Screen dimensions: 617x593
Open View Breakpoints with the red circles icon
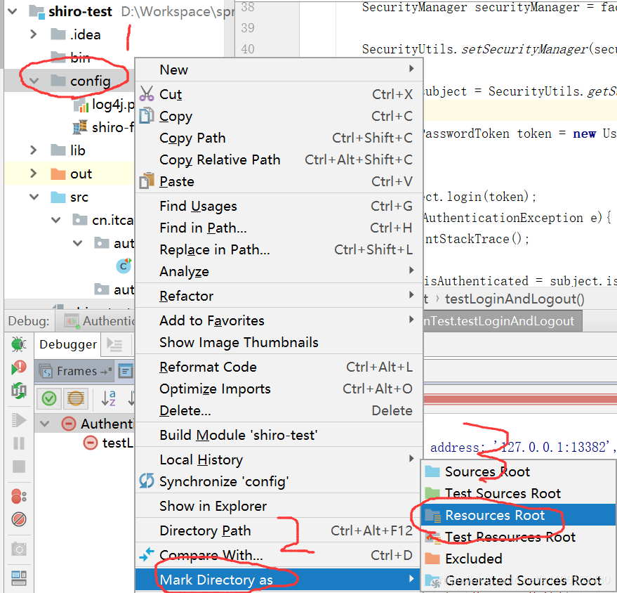coord(17,494)
